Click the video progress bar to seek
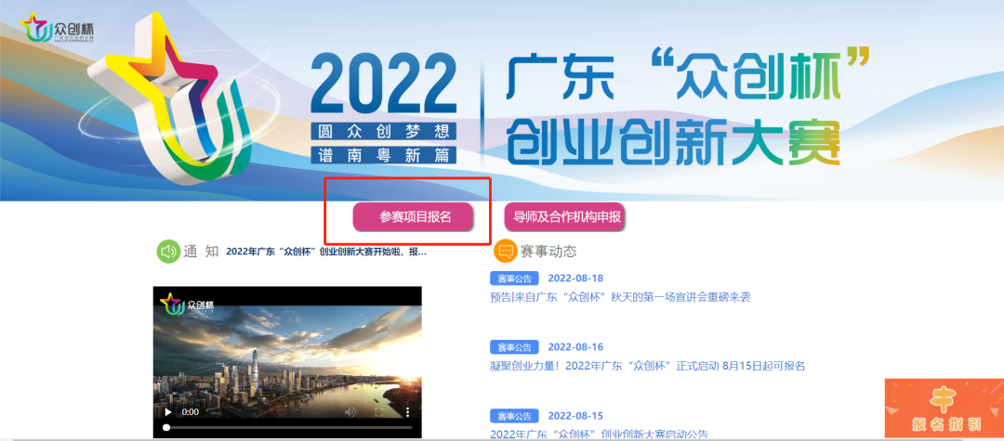The height and width of the screenshot is (441, 1004). click(x=287, y=427)
